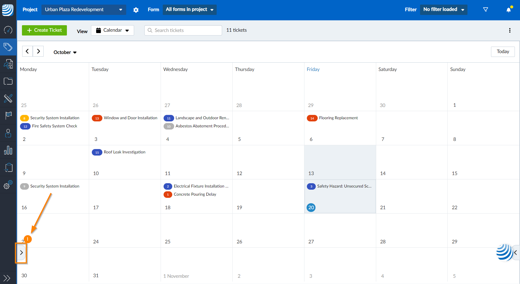Screen dimensions: 520x284
Task: Click the filter funnel icon in top bar
Action: click(x=485, y=9)
